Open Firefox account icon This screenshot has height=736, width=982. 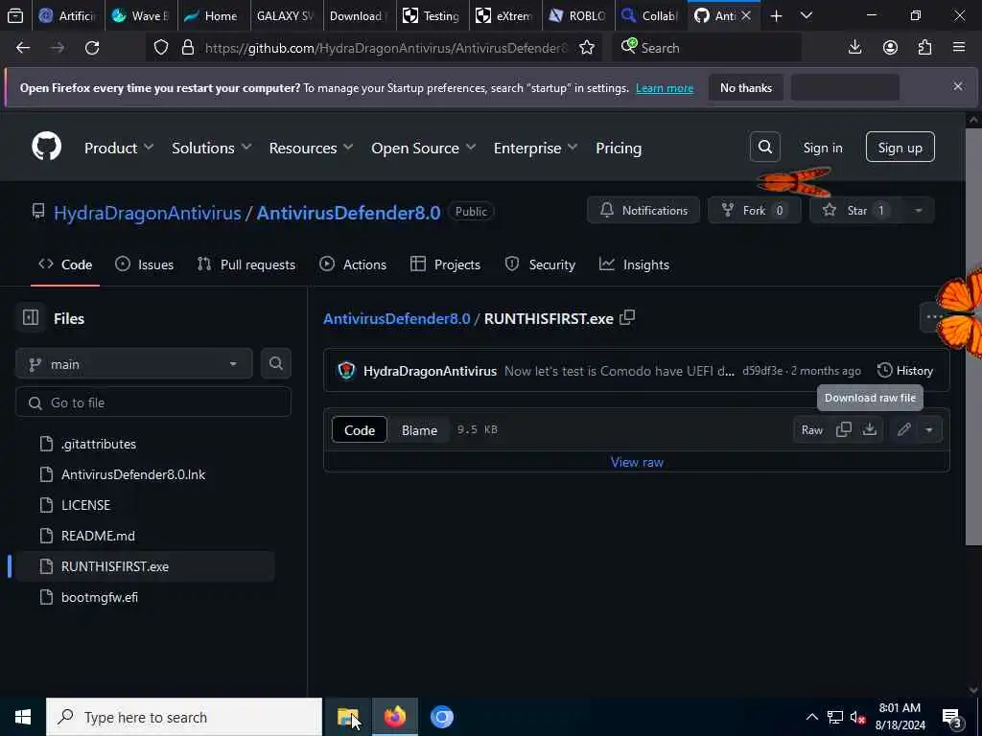[890, 48]
